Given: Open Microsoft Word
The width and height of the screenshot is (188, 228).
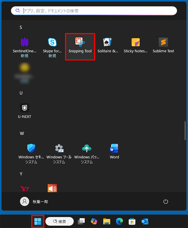Looking at the screenshot, I should coord(114,151).
